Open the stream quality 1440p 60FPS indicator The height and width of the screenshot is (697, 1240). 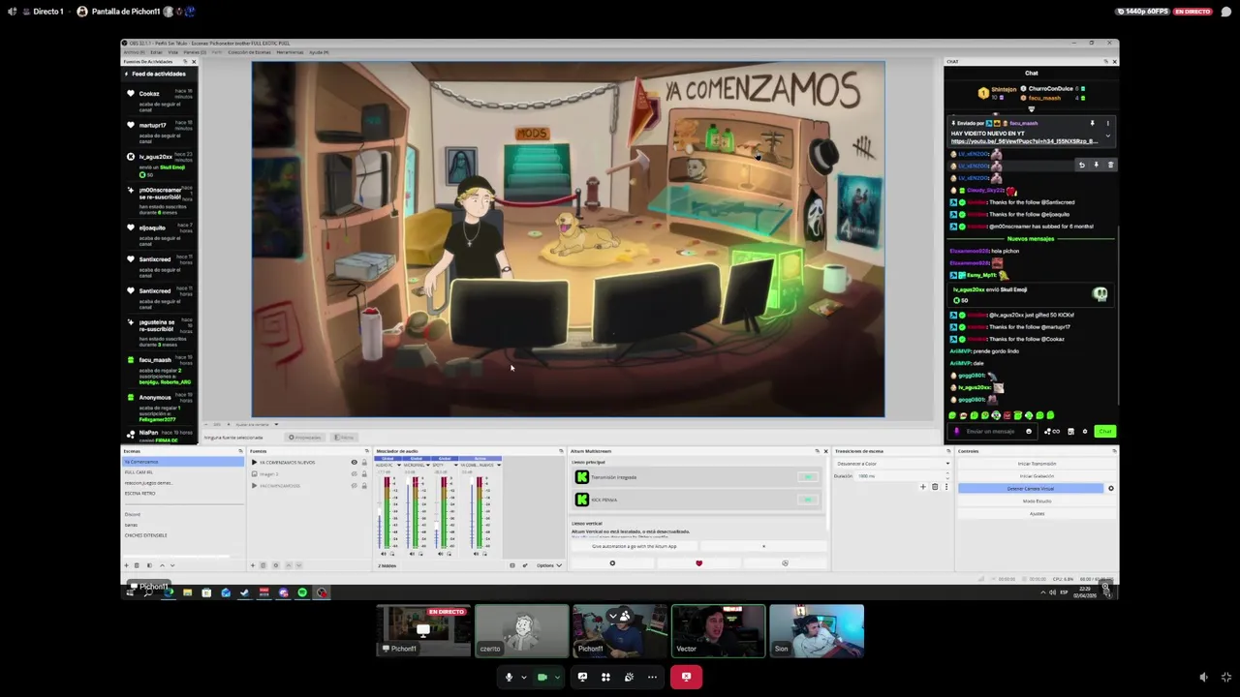coord(1142,12)
